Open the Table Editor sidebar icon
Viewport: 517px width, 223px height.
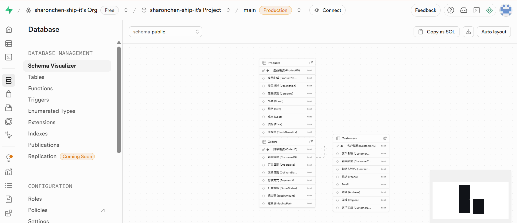coord(9,44)
